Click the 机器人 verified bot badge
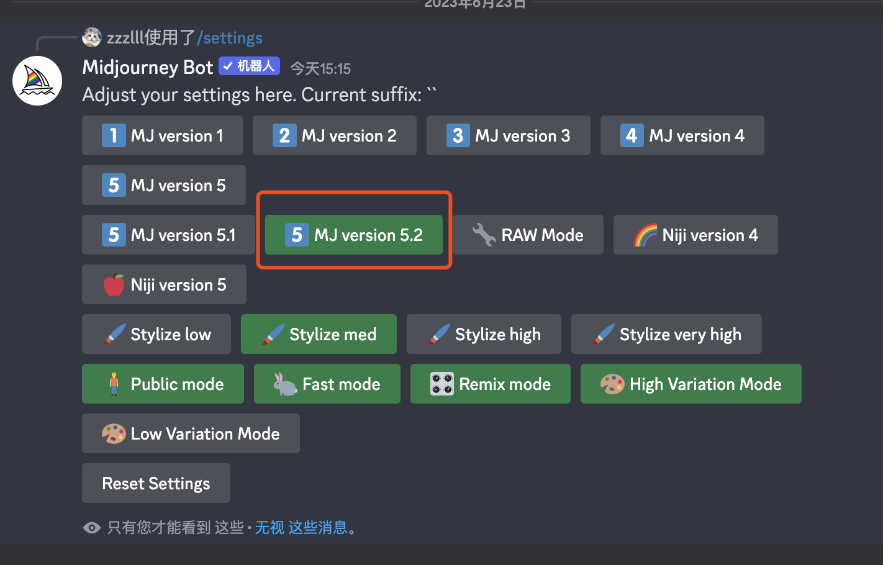Image resolution: width=883 pixels, height=565 pixels. 249,66
